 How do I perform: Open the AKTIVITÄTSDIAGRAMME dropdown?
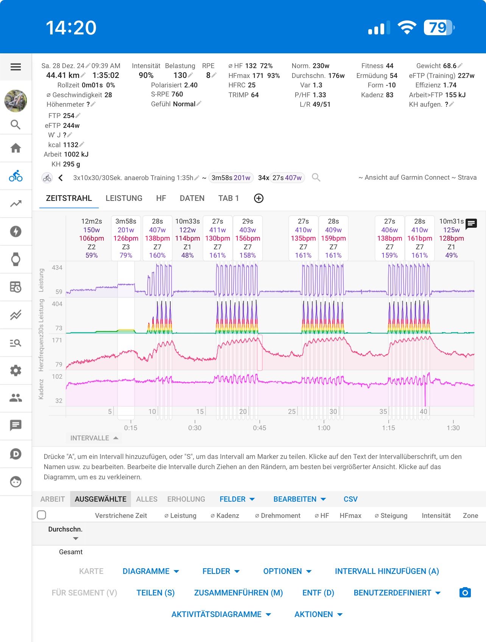coord(221,614)
